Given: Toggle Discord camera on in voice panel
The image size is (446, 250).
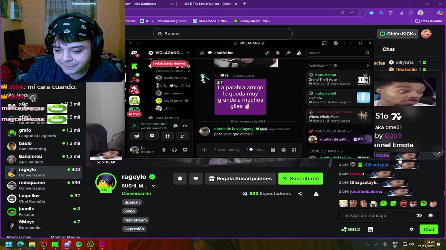Looking at the screenshot, I should (x=137, y=136).
